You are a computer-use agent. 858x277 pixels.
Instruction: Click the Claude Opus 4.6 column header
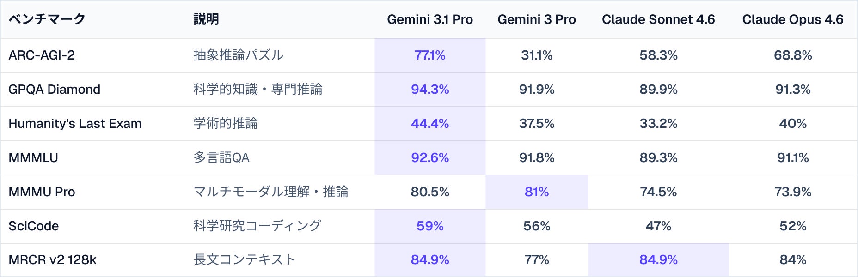tap(792, 19)
